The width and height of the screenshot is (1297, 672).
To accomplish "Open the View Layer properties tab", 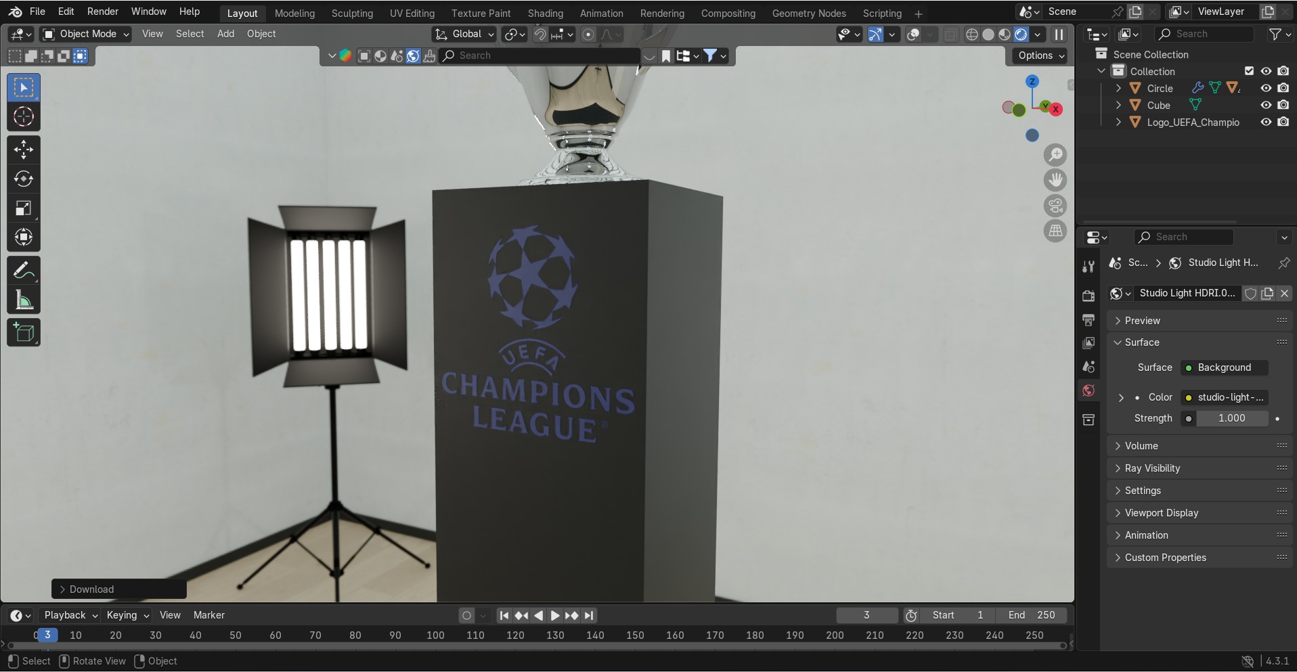I will coord(1089,343).
